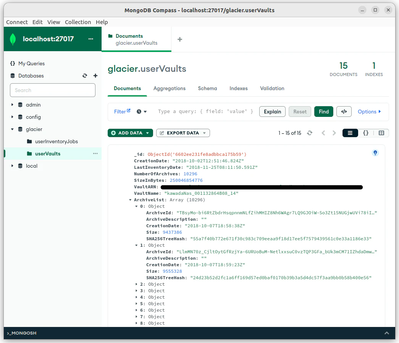
Task: Click the Explain button
Action: pyautogui.click(x=272, y=112)
